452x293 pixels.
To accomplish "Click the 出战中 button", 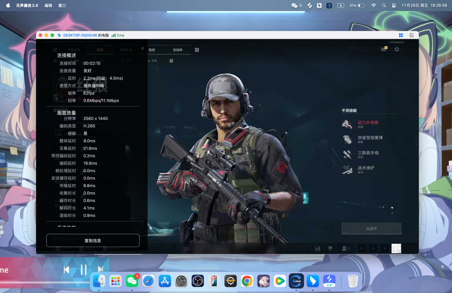I will tap(371, 228).
